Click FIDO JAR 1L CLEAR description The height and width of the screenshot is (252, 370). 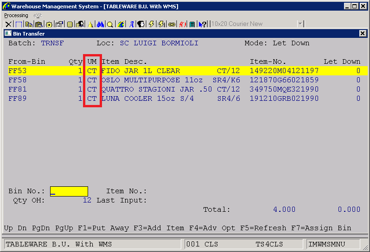[x=140, y=71]
